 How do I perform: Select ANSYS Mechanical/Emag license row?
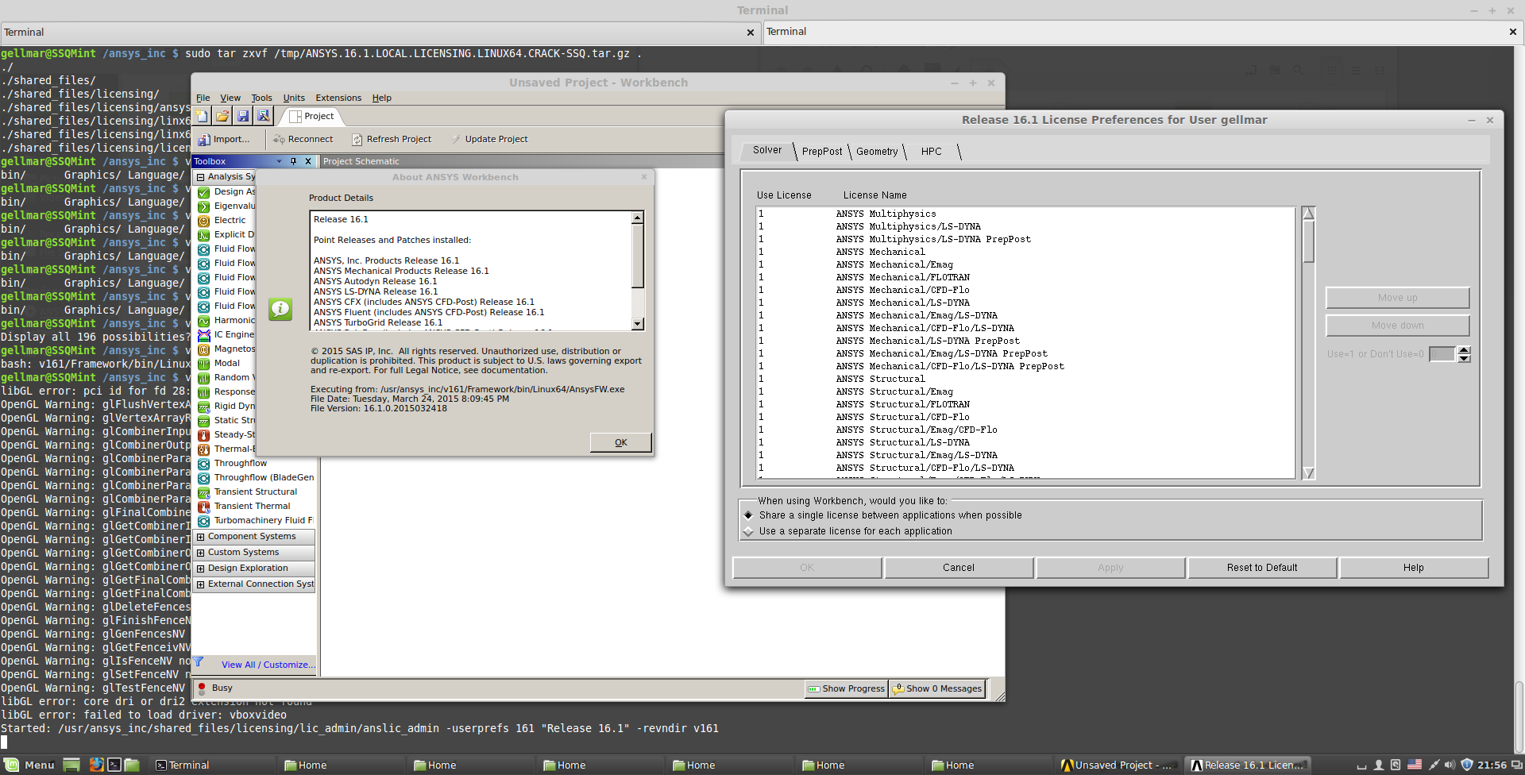click(1025, 264)
